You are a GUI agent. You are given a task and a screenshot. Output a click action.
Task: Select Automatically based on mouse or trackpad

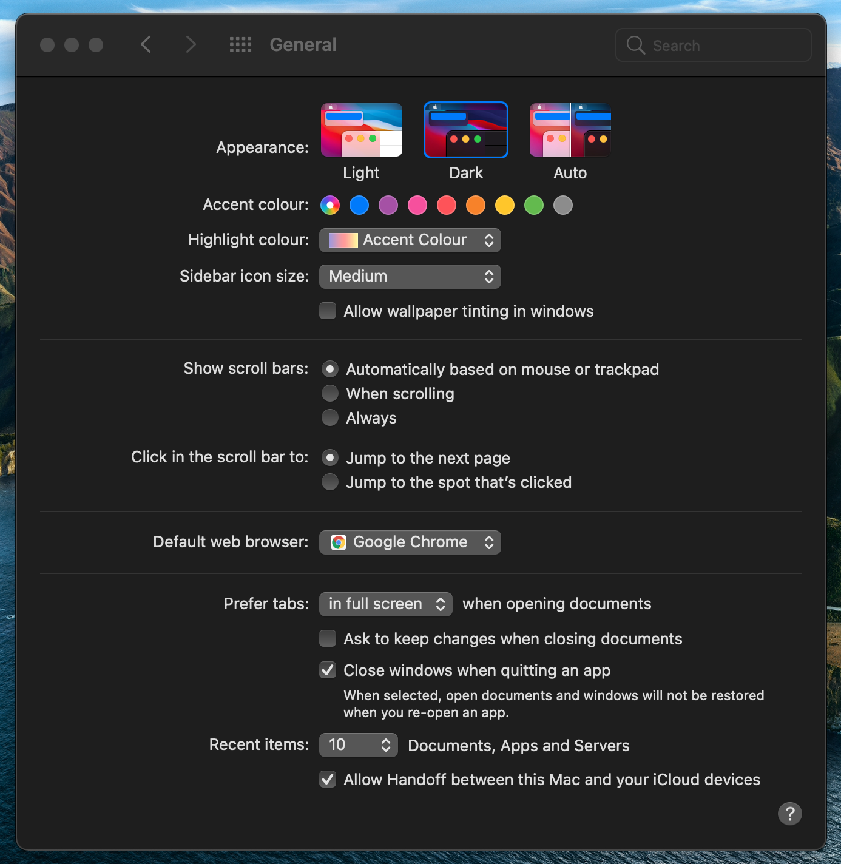coord(330,369)
